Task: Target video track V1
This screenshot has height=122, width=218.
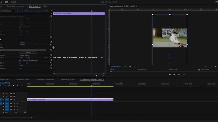Action: [x=7, y=100]
